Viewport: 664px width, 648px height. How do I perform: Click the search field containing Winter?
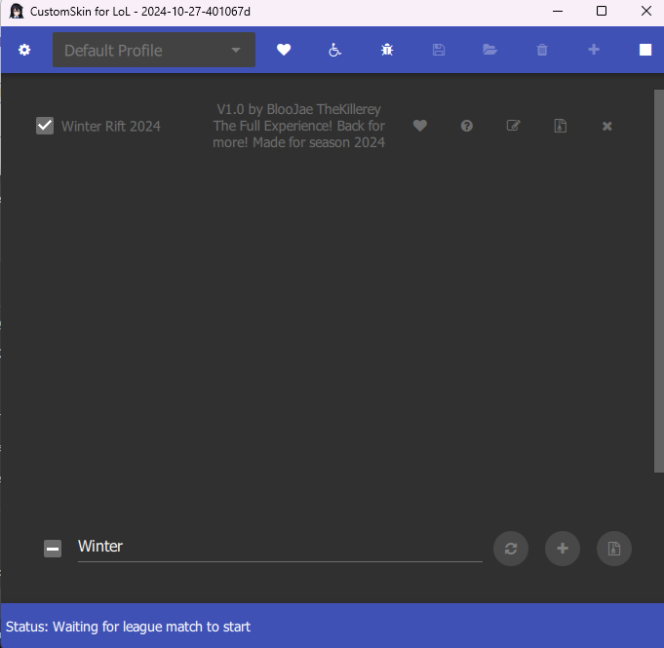point(279,547)
